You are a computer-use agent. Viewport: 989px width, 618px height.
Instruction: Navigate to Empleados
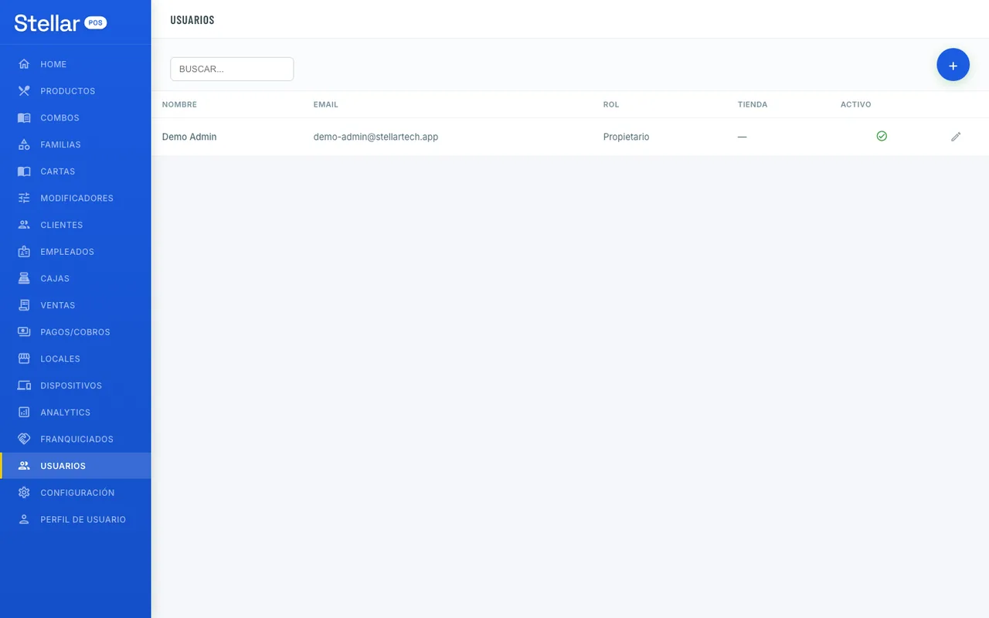tap(76, 252)
